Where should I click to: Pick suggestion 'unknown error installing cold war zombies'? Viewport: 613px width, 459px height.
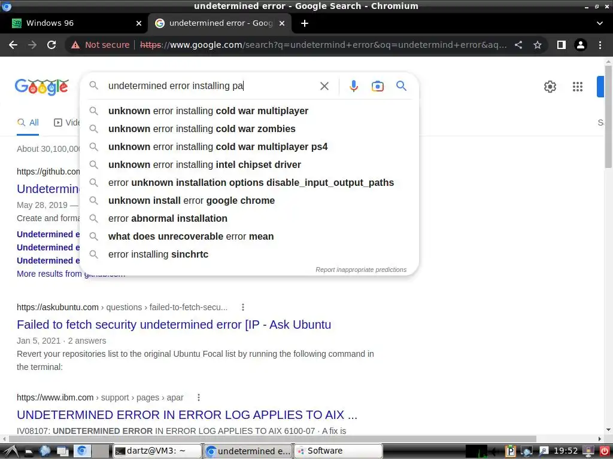pyautogui.click(x=249, y=129)
